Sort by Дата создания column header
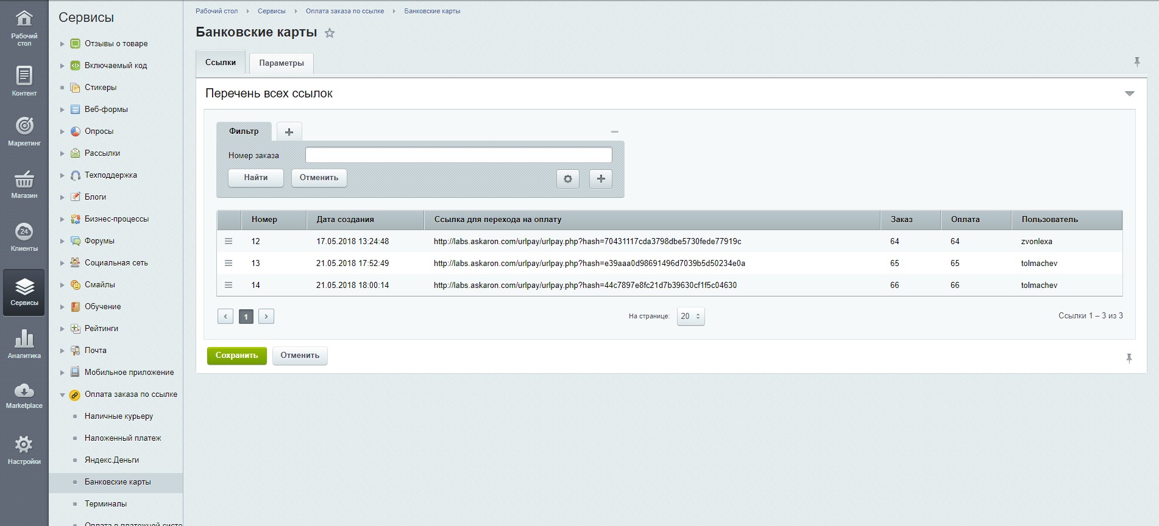Image resolution: width=1159 pixels, height=526 pixels. click(365, 220)
